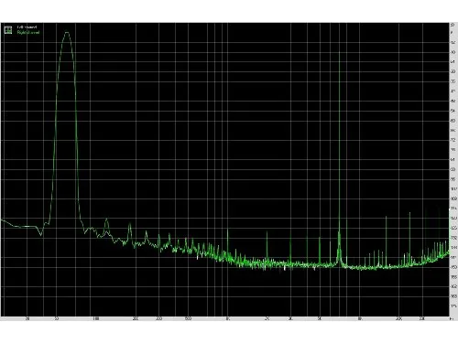Click the channel legend icon

pos(8,29)
